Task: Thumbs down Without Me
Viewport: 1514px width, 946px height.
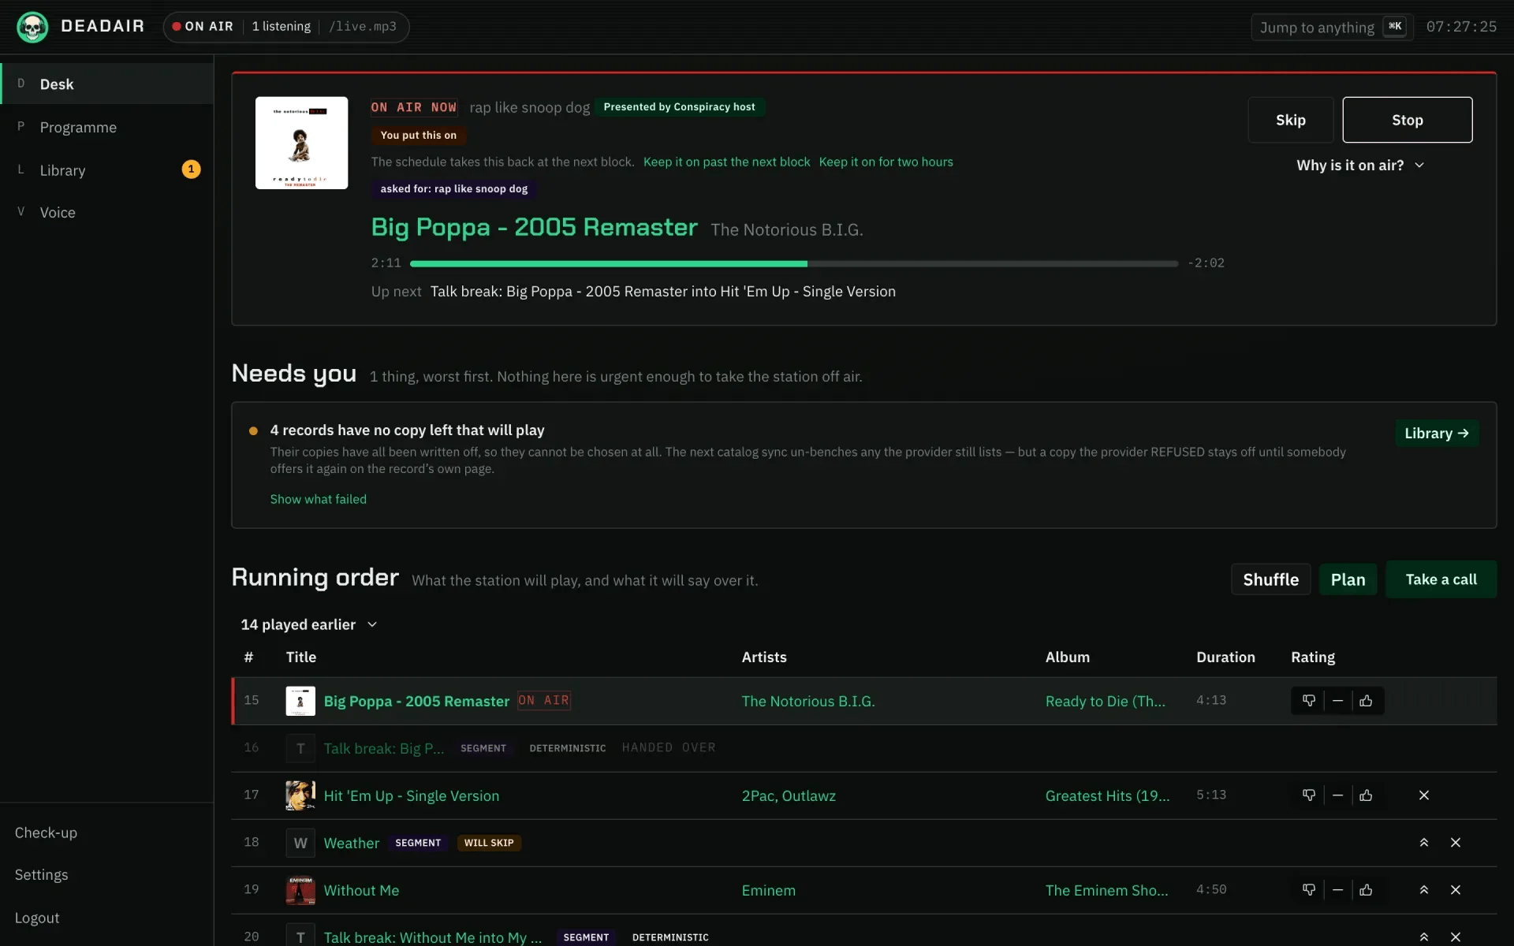Action: click(x=1308, y=890)
